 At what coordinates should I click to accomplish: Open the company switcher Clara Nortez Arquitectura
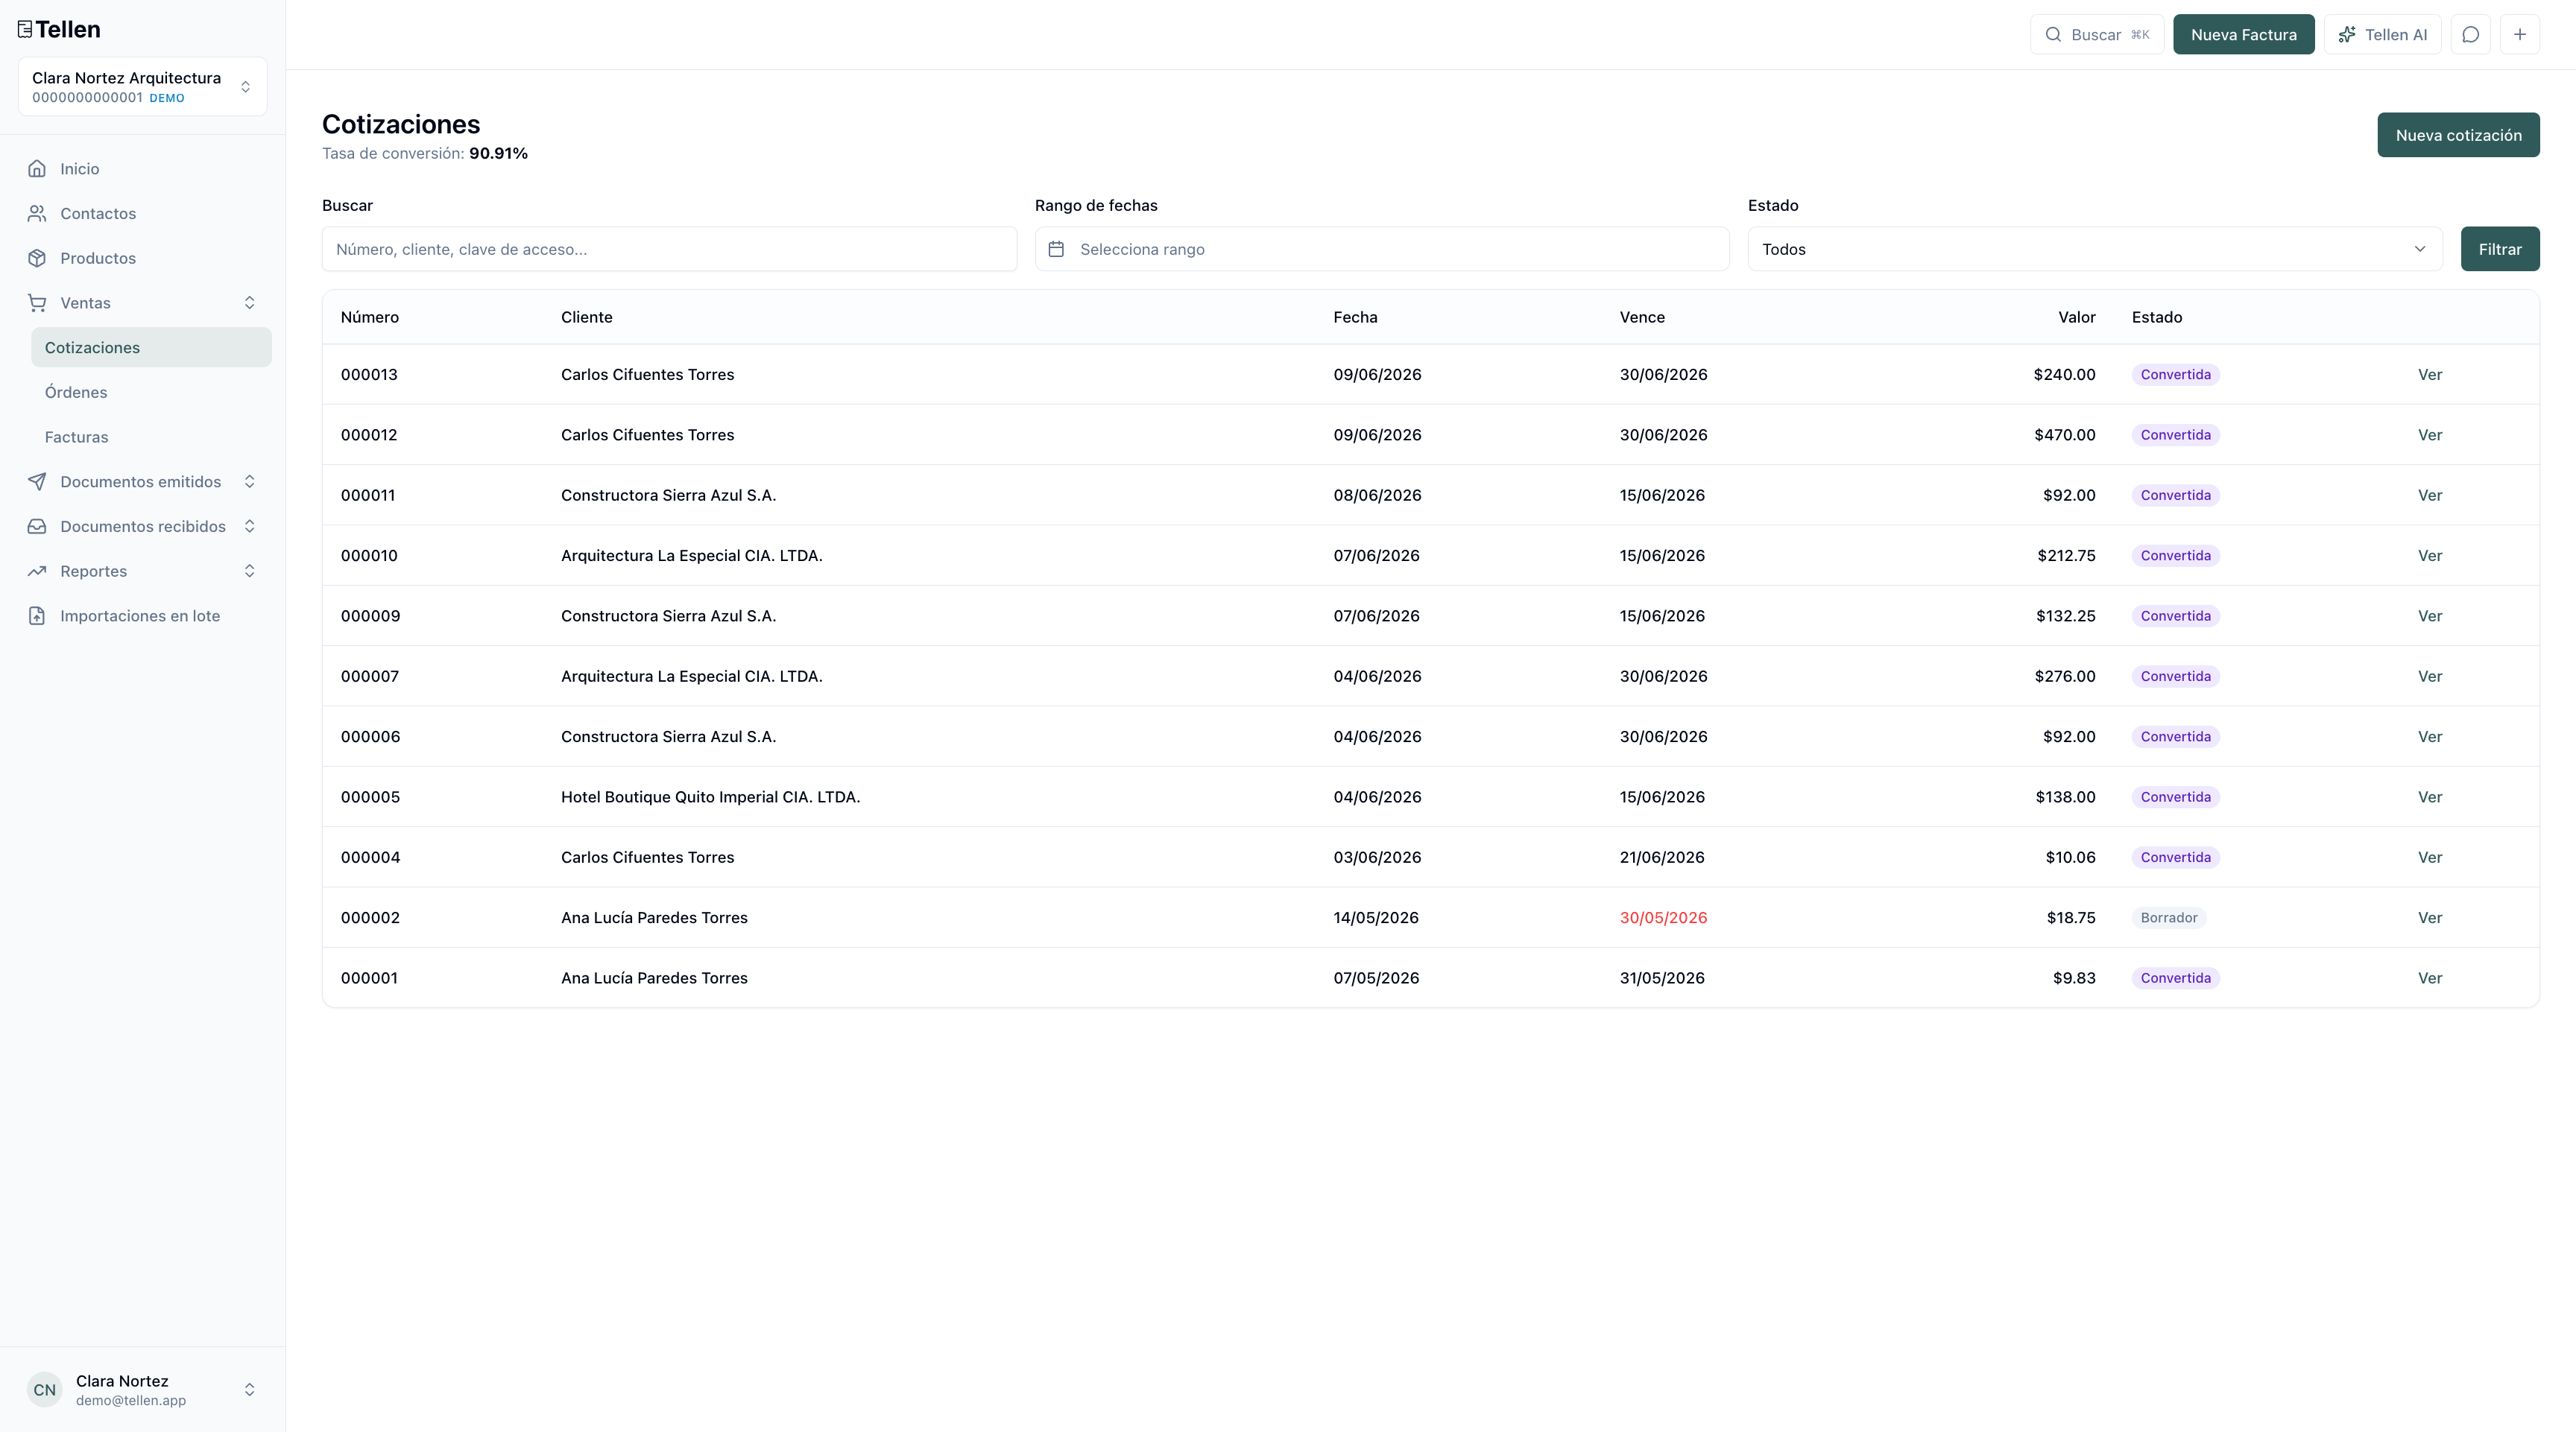(x=142, y=87)
